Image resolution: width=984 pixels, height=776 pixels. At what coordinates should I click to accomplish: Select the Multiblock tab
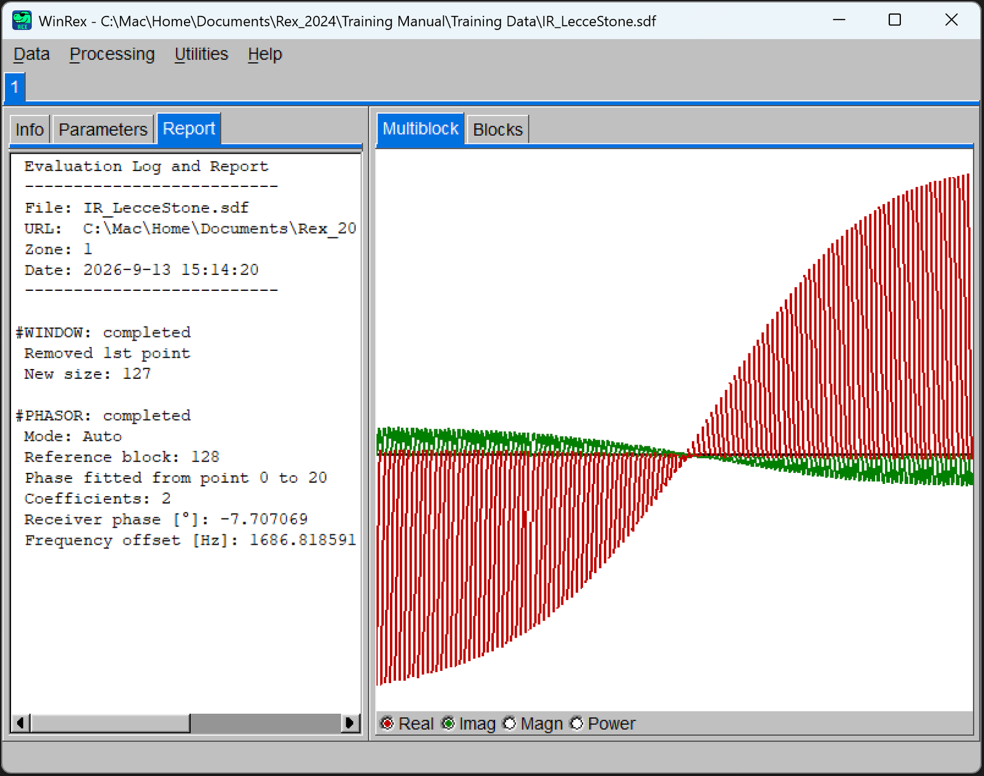[x=421, y=129]
